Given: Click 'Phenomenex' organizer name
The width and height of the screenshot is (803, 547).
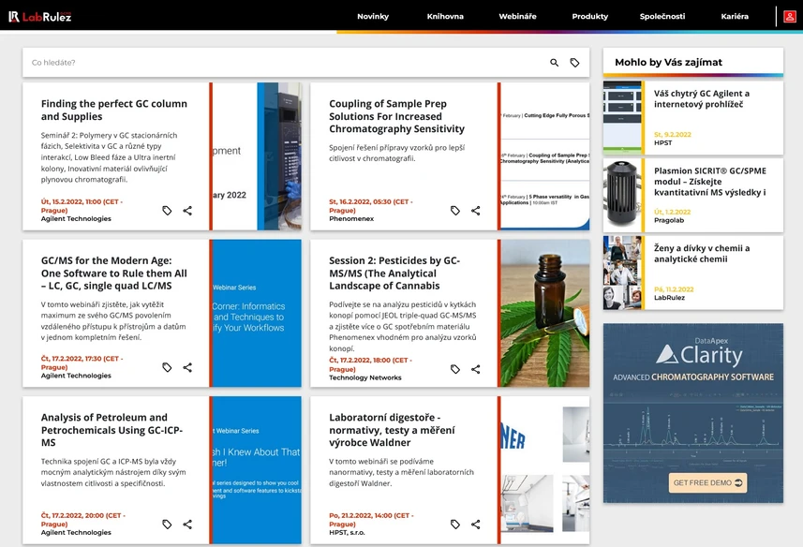Looking at the screenshot, I should pyautogui.click(x=351, y=218).
